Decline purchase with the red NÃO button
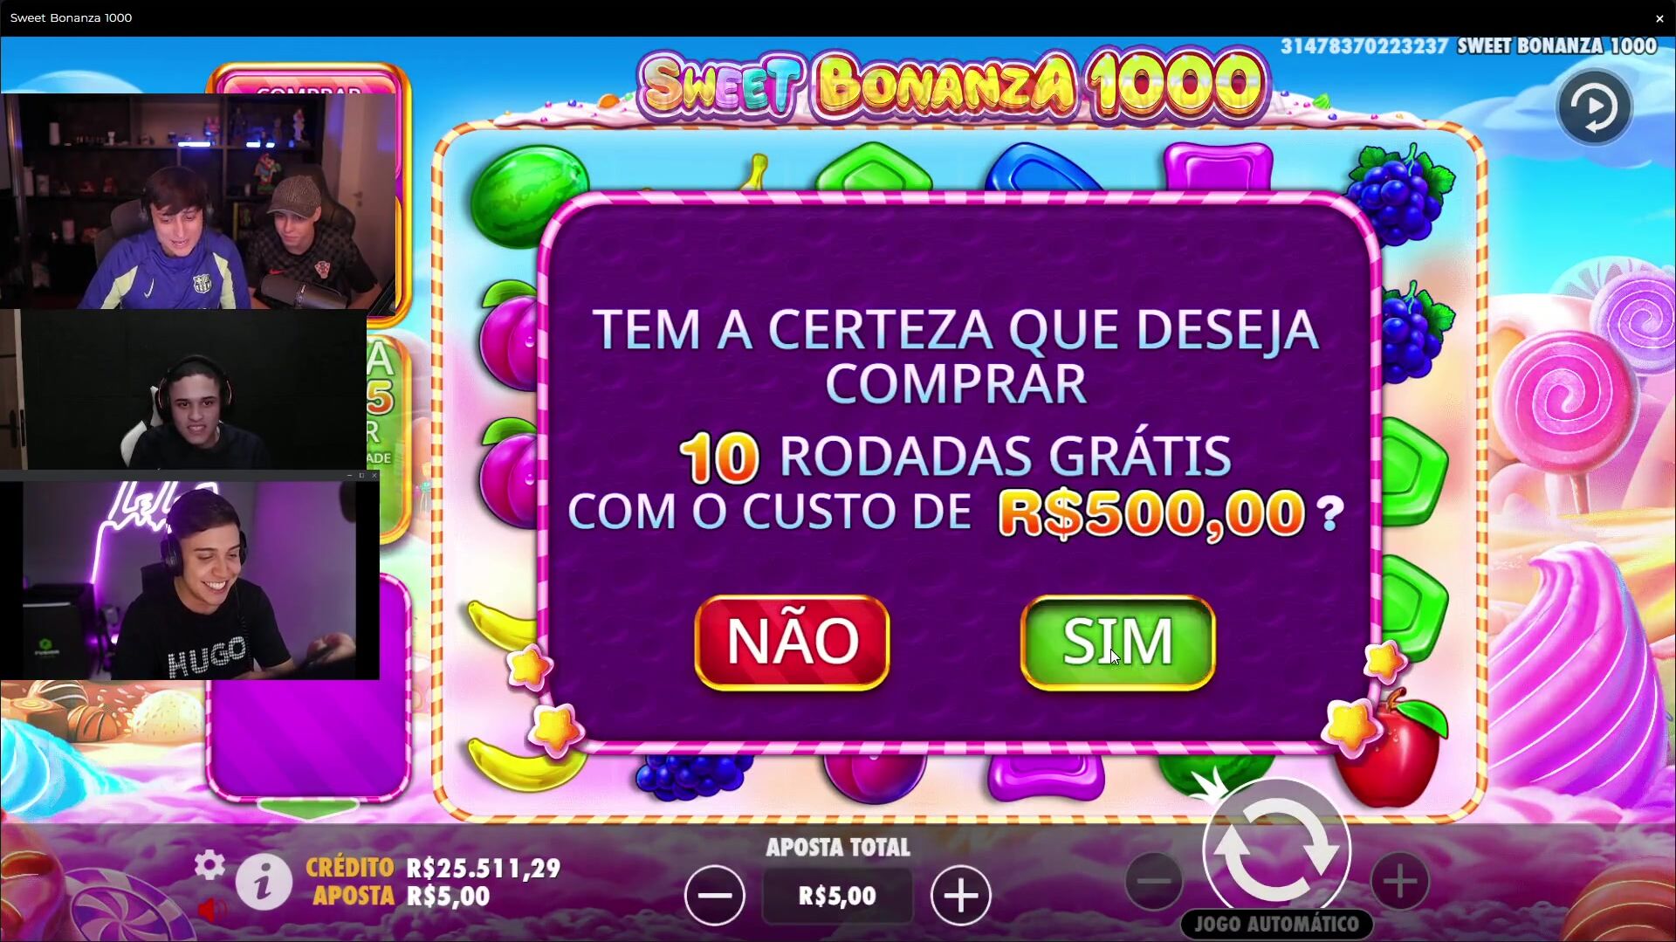Screen dimensions: 1676x942 [792, 643]
